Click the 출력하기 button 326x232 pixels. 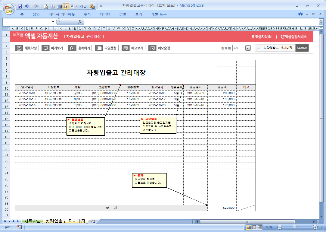(80, 48)
